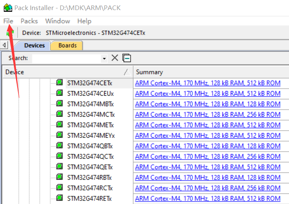Image resolution: width=289 pixels, height=204 pixels.
Task: Open the Window menu
Action: [x=58, y=21]
